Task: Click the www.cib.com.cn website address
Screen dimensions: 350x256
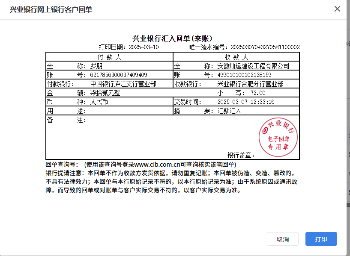Action: pos(159,165)
